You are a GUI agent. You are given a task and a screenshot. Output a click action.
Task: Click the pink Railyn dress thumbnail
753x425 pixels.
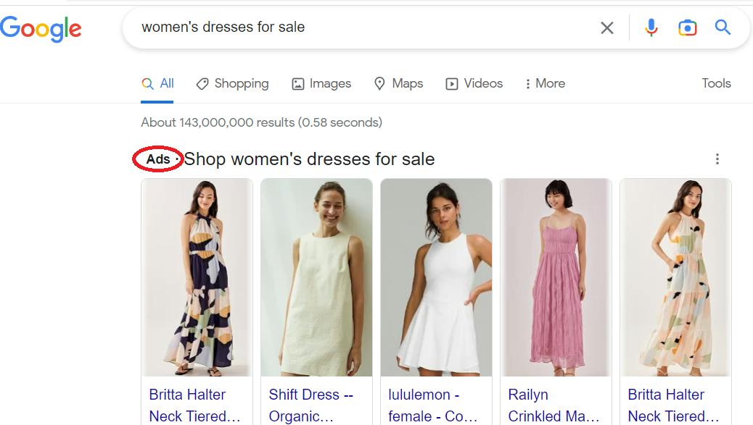556,277
